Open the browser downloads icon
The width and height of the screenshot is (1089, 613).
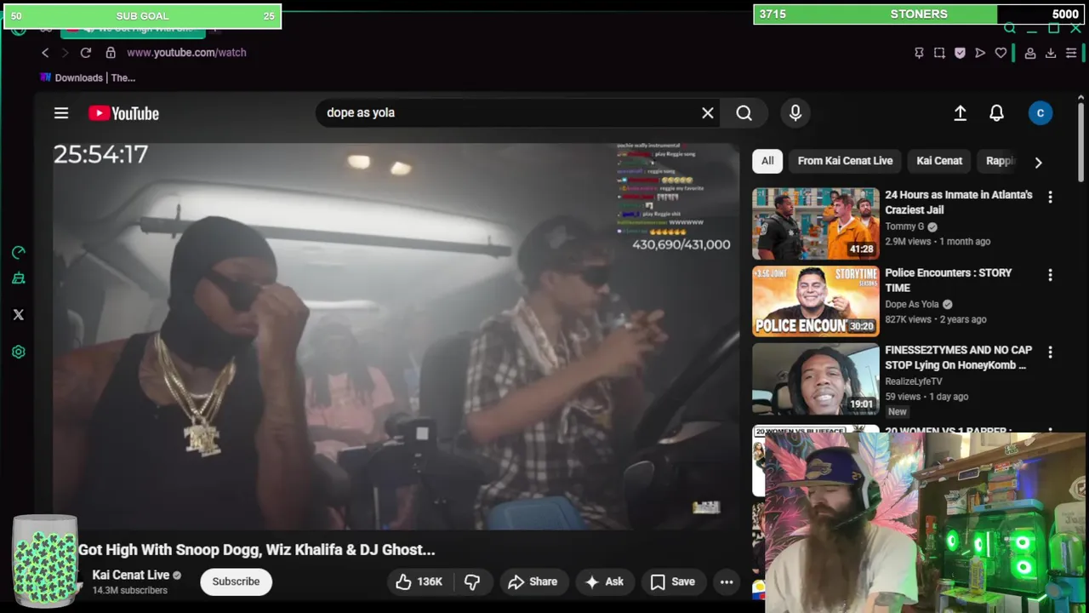tap(1051, 53)
